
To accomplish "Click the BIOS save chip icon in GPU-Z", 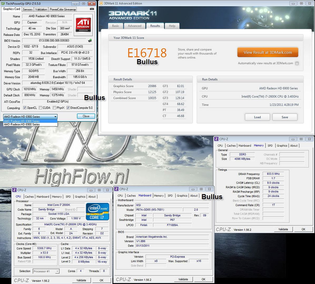I will (x=90, y=40).
